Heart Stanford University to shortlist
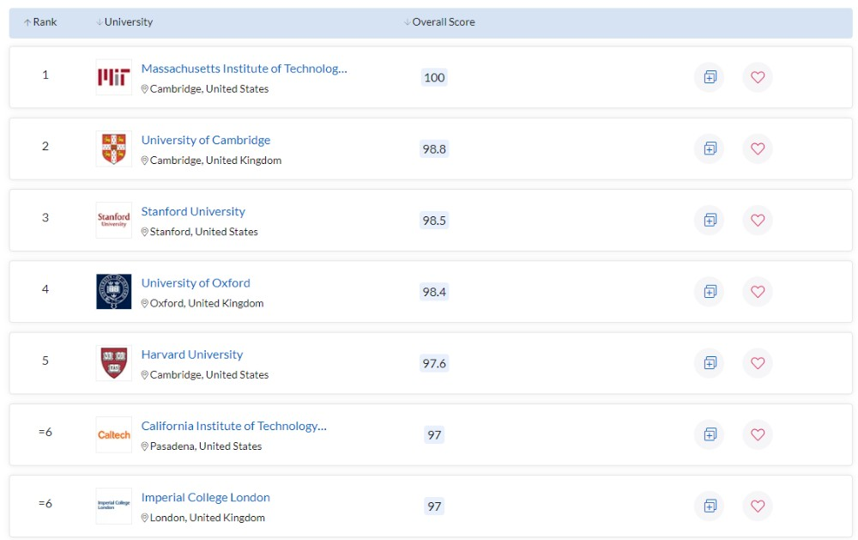 [758, 220]
